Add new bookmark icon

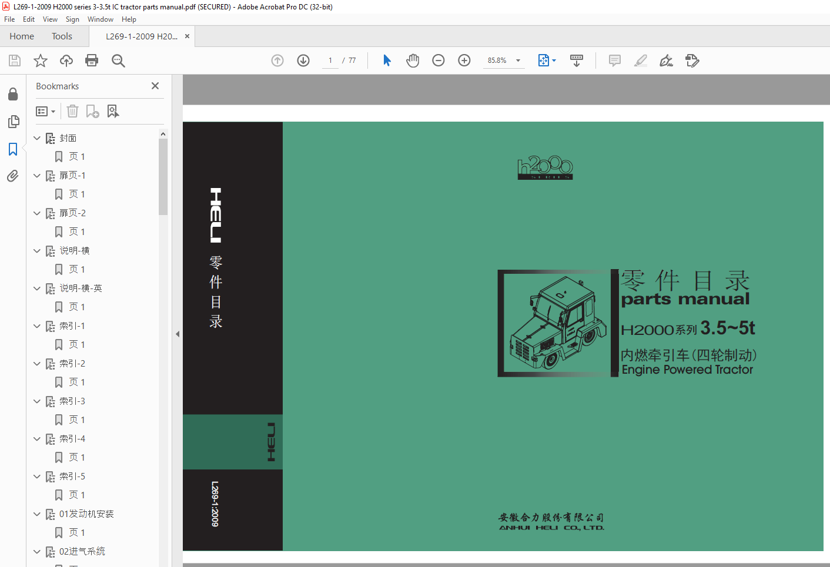(92, 111)
